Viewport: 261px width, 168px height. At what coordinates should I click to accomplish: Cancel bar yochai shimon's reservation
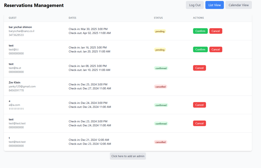tap(216, 31)
